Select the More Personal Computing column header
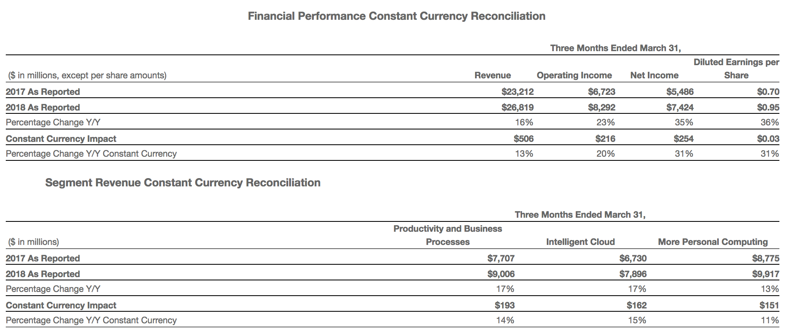The width and height of the screenshot is (786, 334). point(713,242)
